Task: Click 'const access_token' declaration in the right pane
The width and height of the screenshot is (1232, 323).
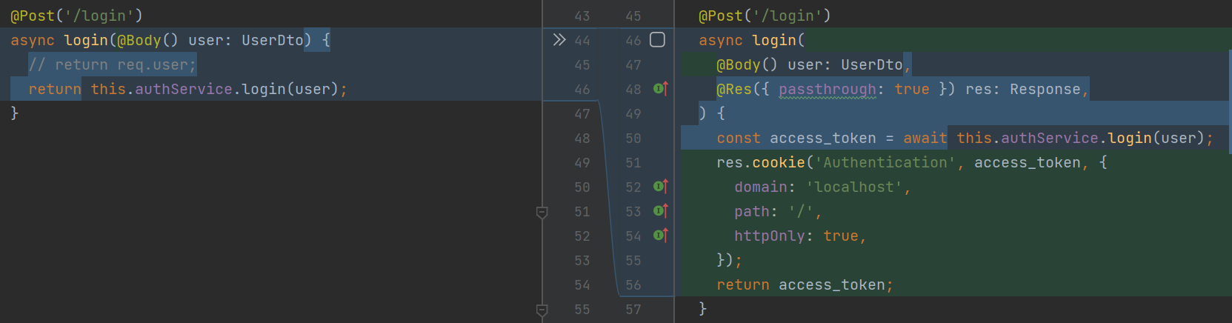Action: click(796, 138)
